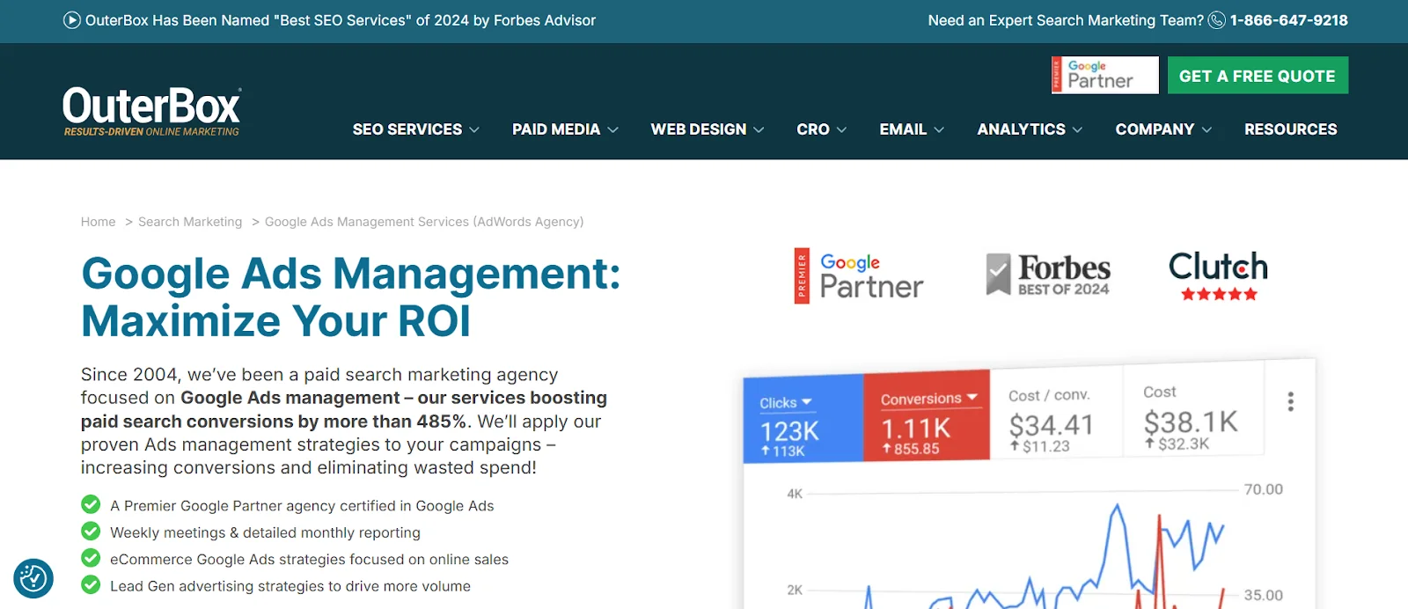Image resolution: width=1408 pixels, height=609 pixels.
Task: Open the Conversions metric dropdown arrow
Action: tap(972, 398)
